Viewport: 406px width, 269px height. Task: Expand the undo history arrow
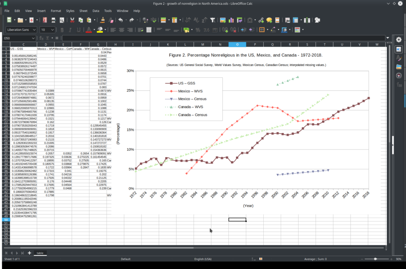pyautogui.click(x=126, y=20)
